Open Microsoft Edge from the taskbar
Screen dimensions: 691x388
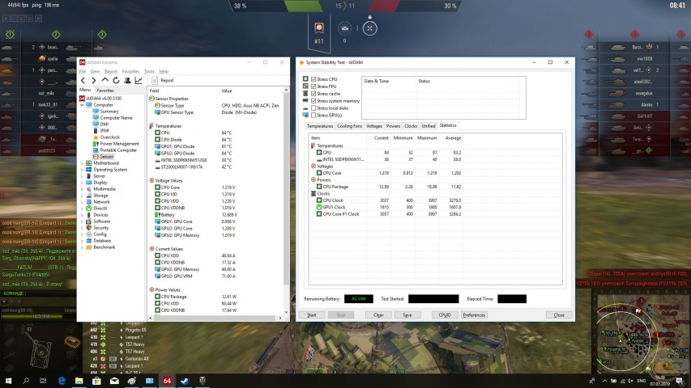(62, 381)
